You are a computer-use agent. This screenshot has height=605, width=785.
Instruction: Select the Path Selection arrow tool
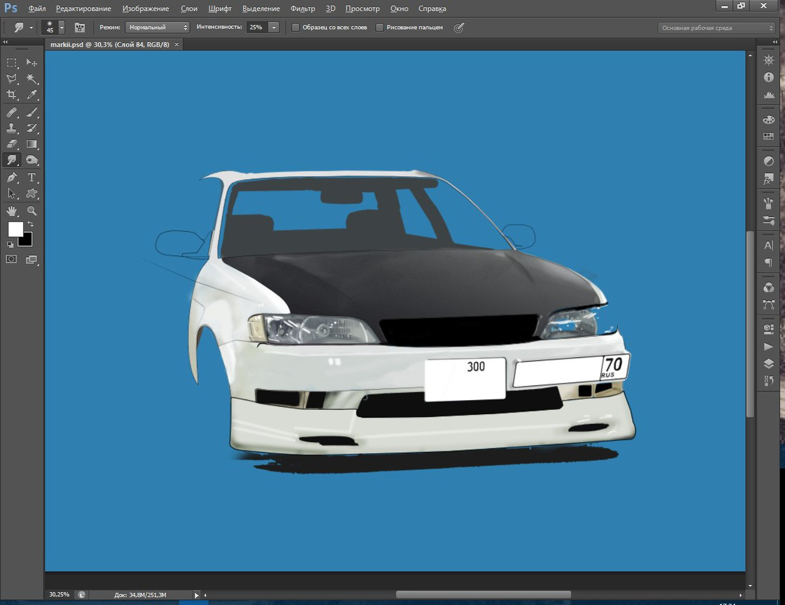12,193
